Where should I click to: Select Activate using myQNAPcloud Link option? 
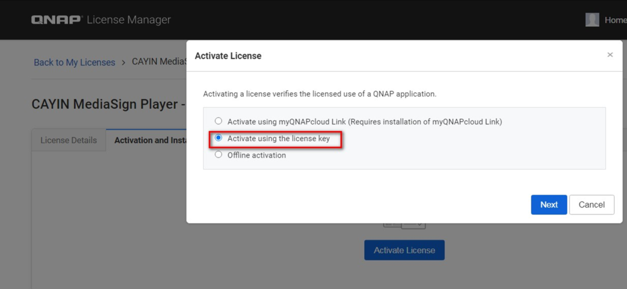point(218,121)
